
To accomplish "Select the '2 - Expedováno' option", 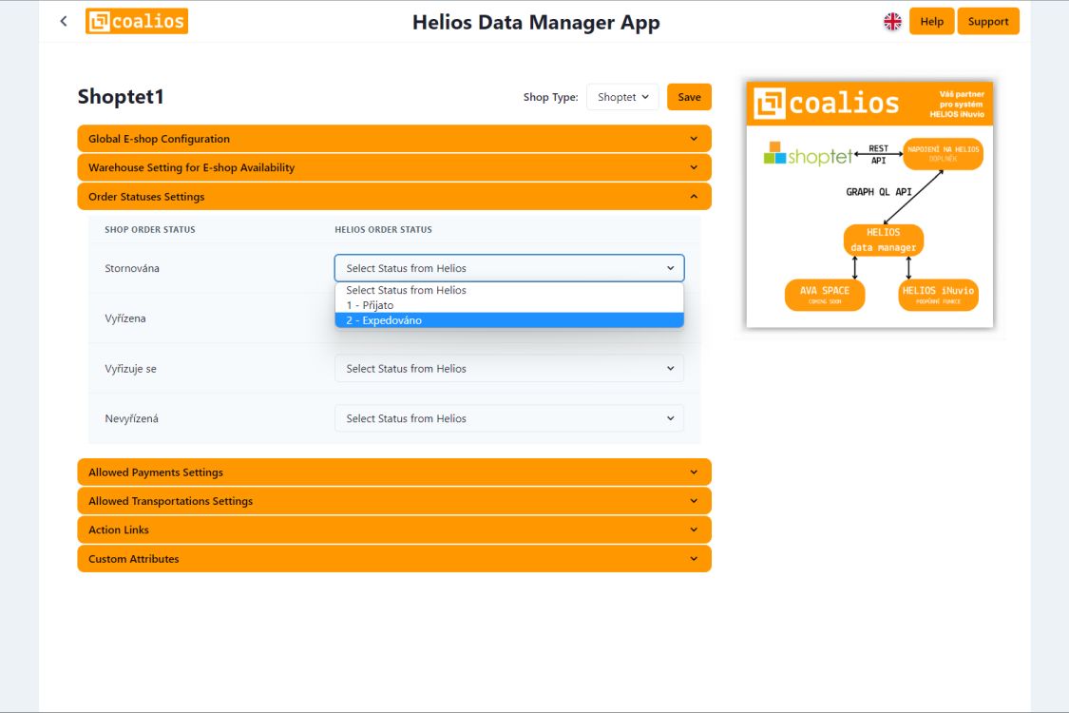I will tap(509, 320).
